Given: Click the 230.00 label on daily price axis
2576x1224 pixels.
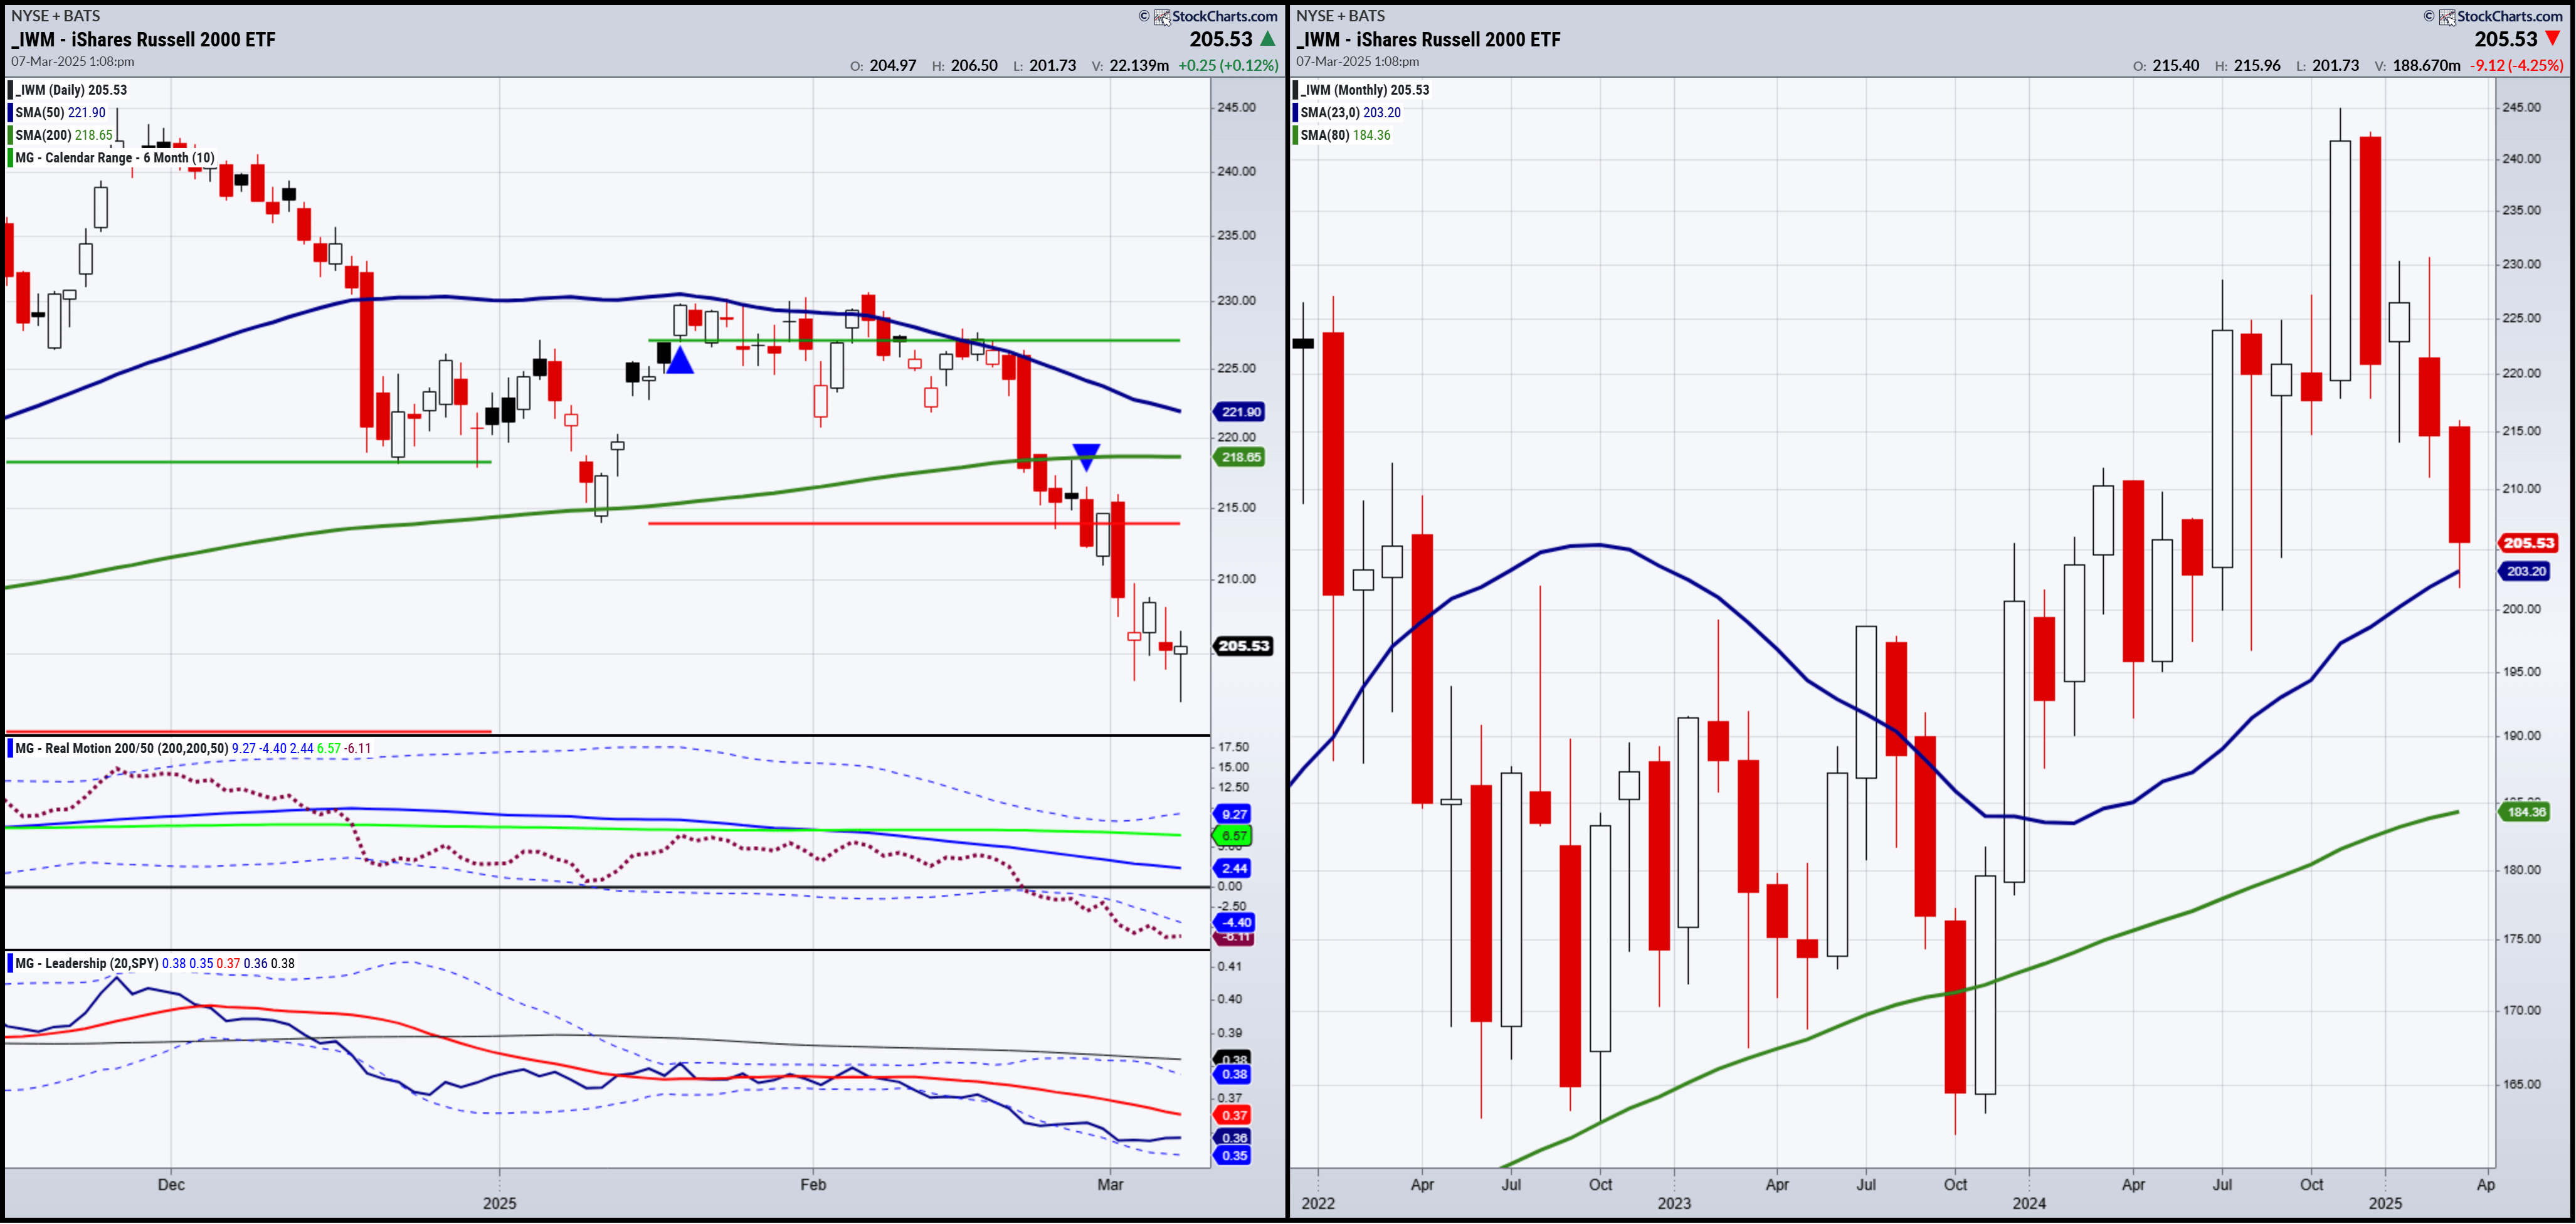Looking at the screenshot, I should click(x=1236, y=301).
